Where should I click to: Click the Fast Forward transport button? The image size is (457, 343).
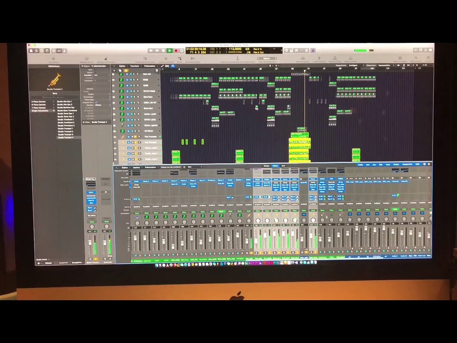point(158,51)
